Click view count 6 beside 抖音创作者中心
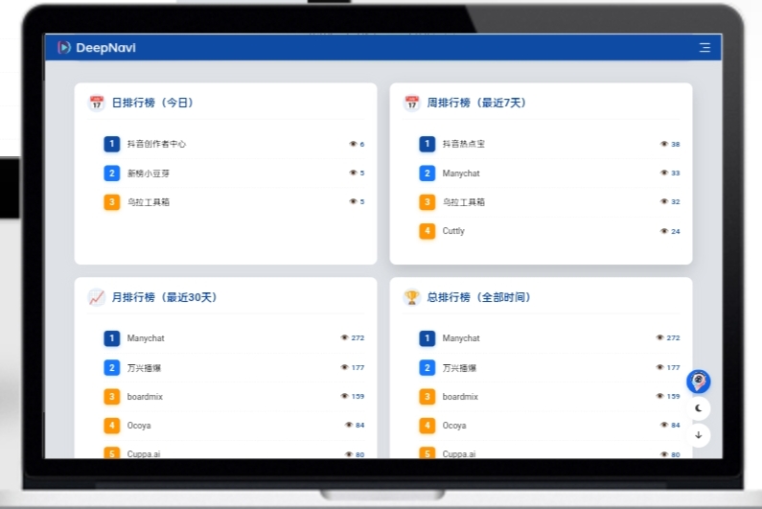 [x=362, y=144]
